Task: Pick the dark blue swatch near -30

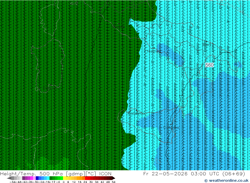Action: coord(37,178)
